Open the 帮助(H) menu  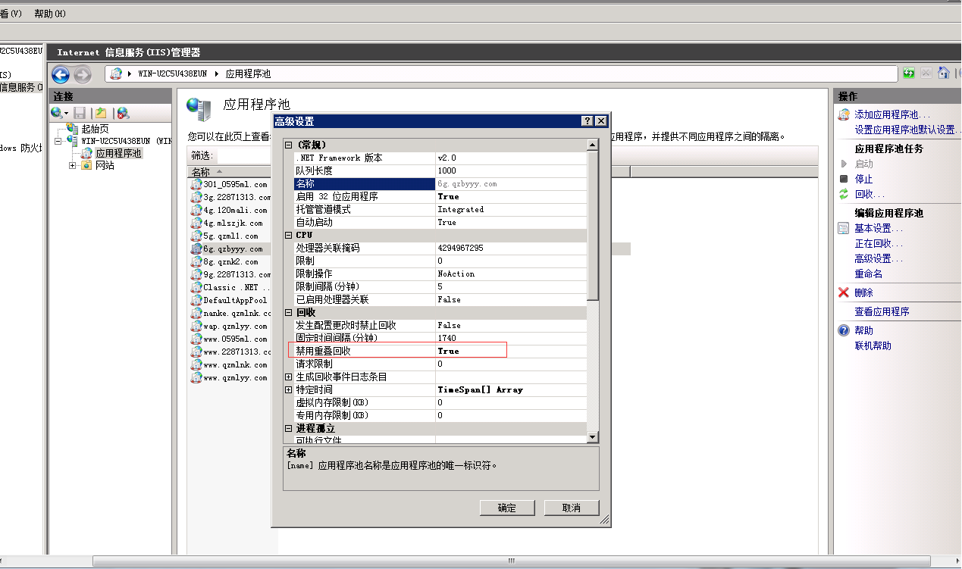pos(50,14)
